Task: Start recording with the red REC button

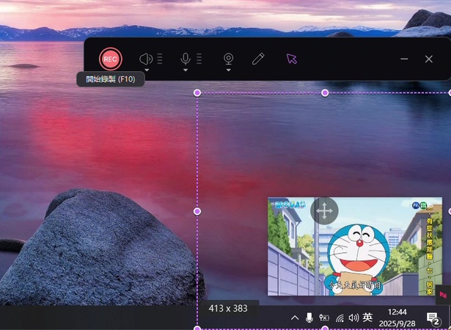Action: coord(110,59)
